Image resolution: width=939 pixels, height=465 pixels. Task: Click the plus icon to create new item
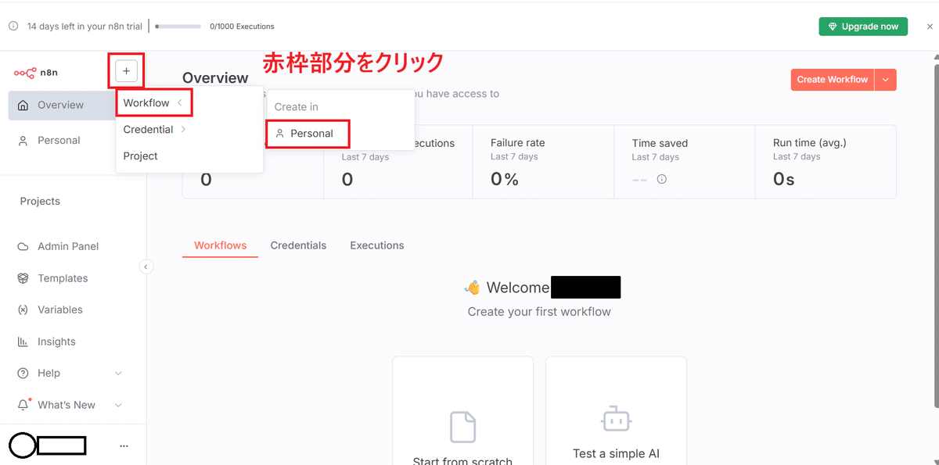126,70
